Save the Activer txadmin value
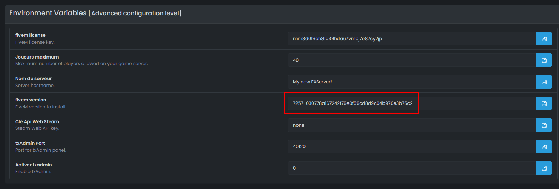Viewport: 559px width, 189px height. tap(544, 168)
